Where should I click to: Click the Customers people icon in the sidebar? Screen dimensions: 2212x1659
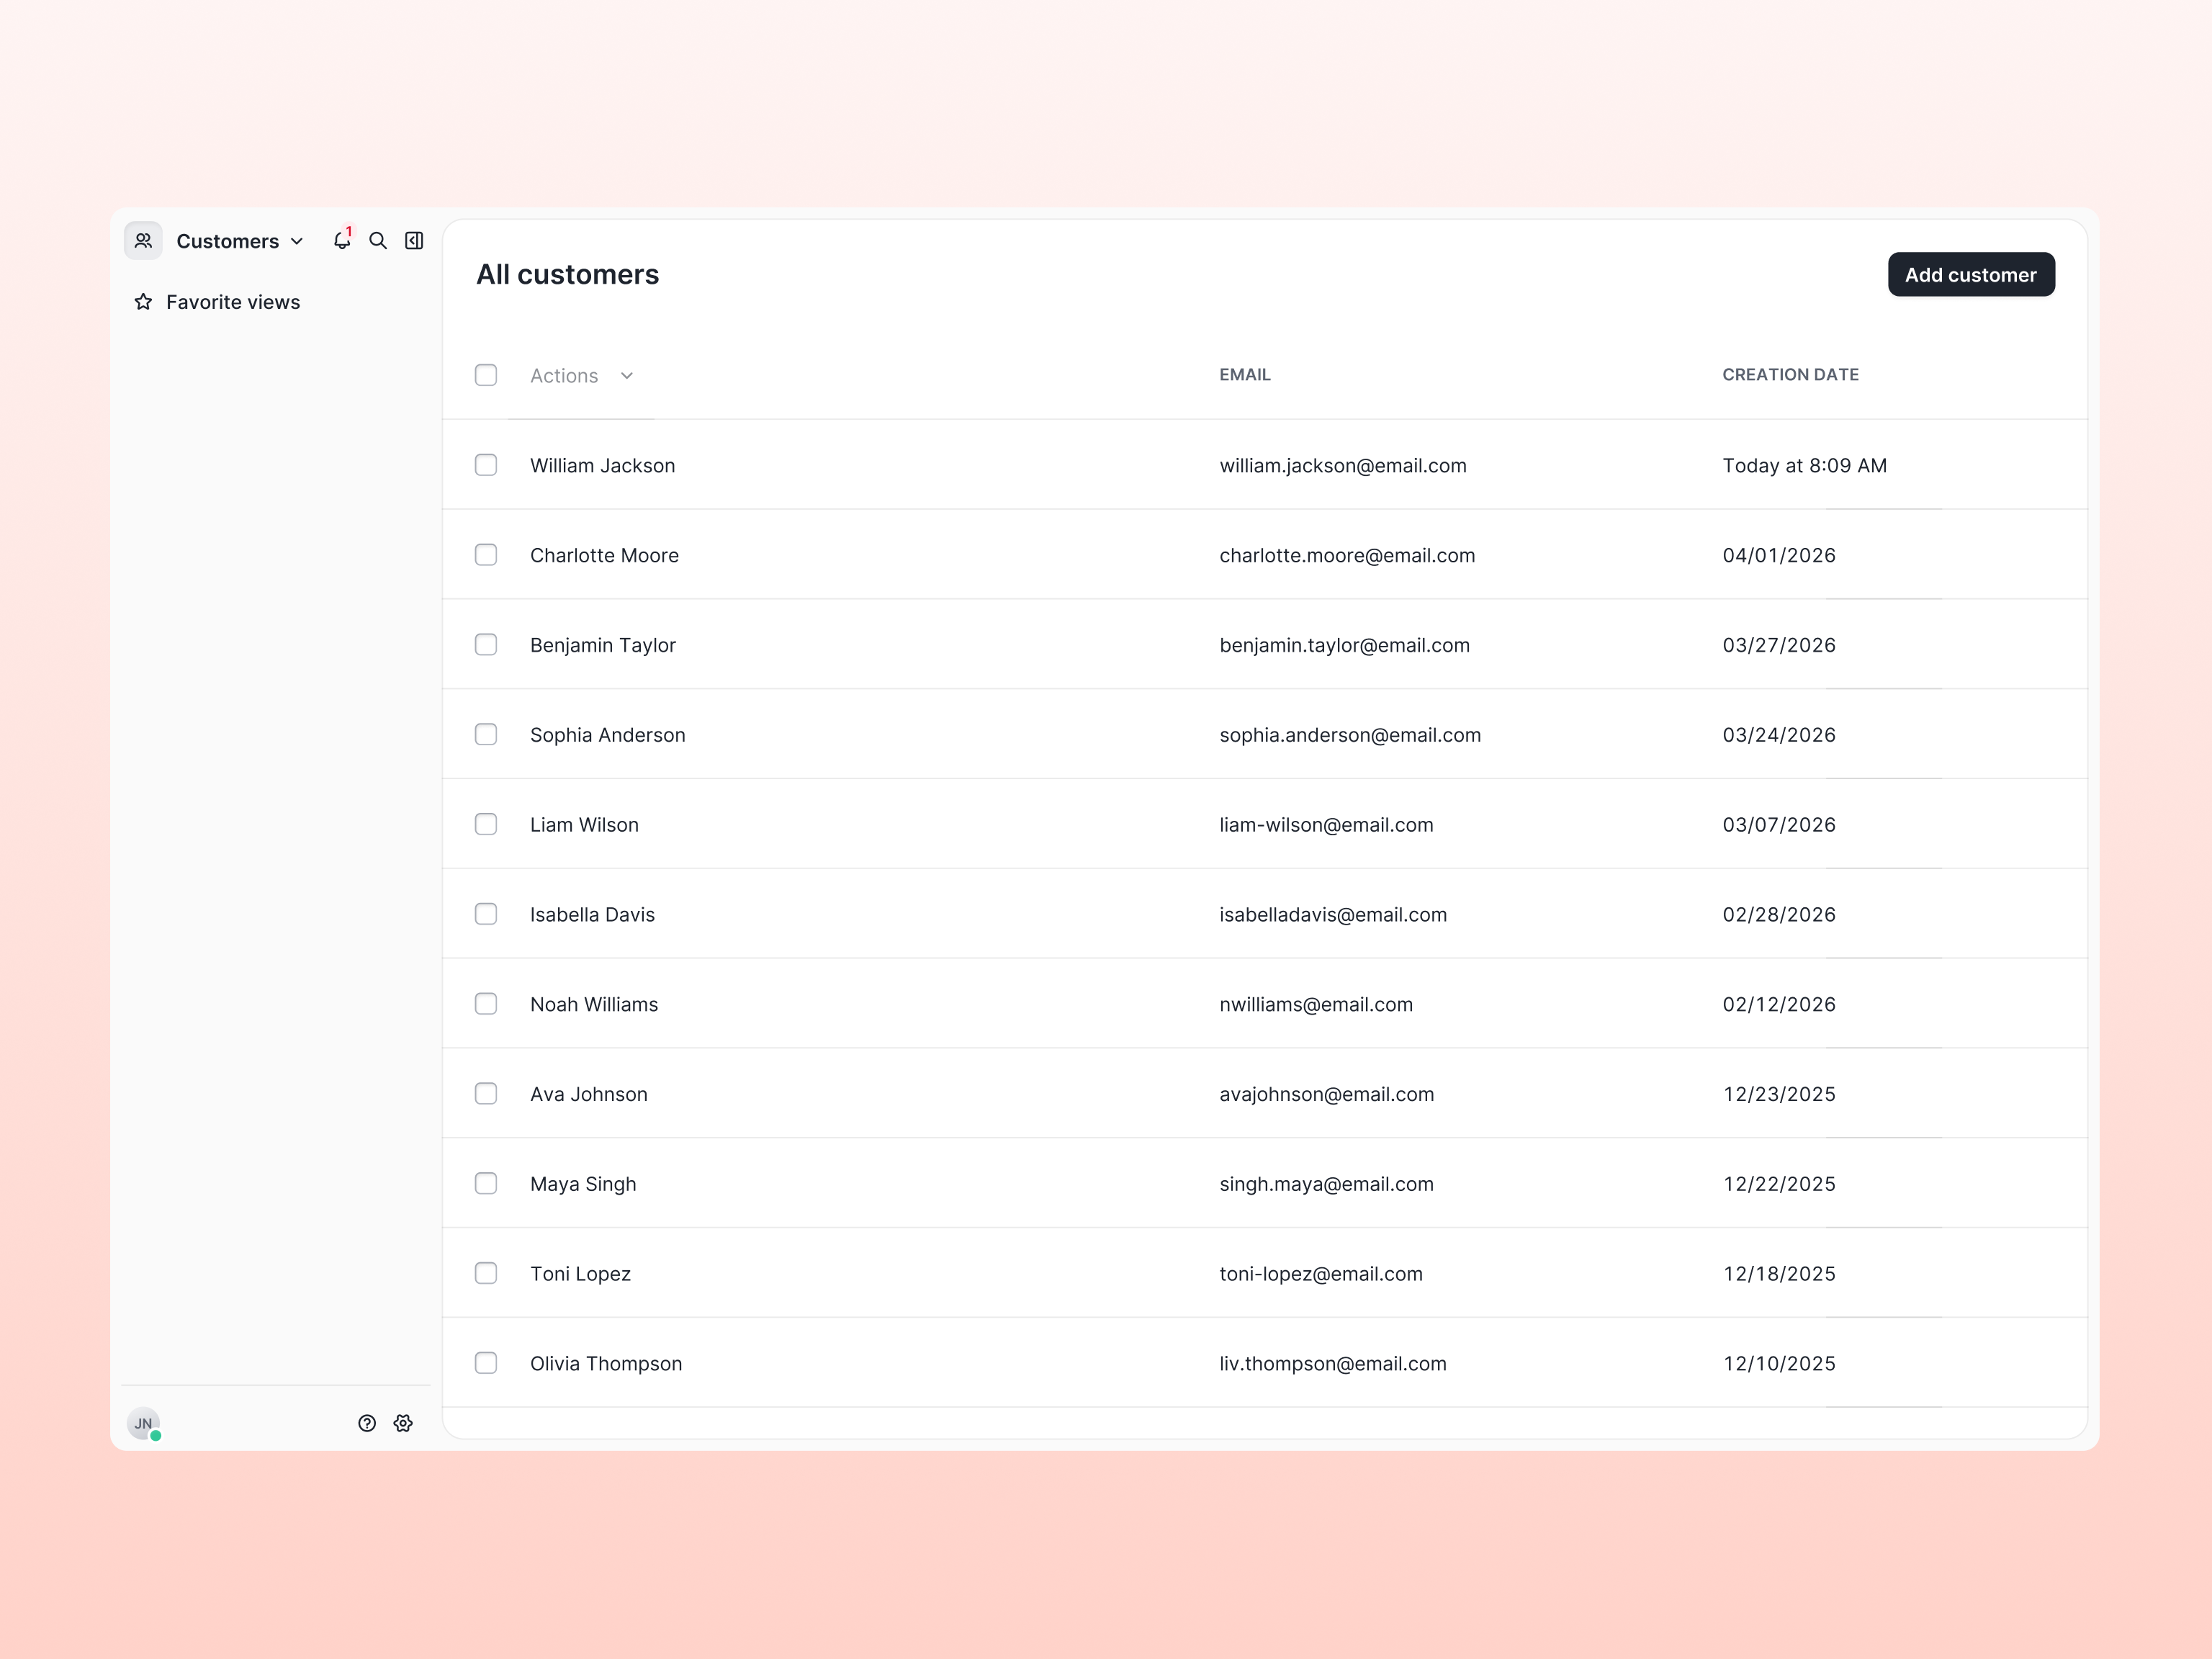[x=143, y=240]
